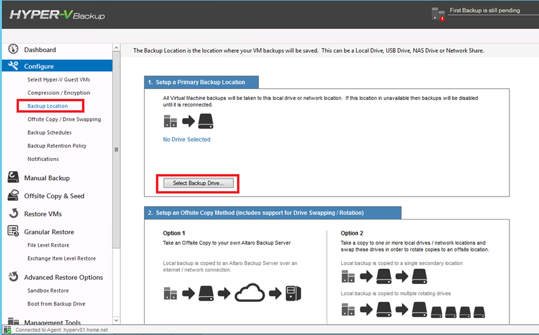Open Notifications settings
This screenshot has height=335, width=539.
[x=43, y=159]
